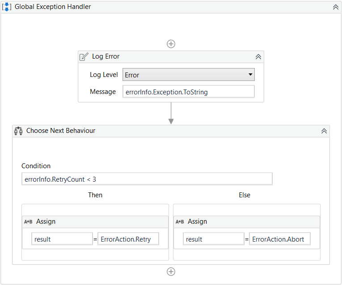Image resolution: width=342 pixels, height=285 pixels.
Task: Add activity using the bottom plus icon
Action: pyautogui.click(x=171, y=272)
